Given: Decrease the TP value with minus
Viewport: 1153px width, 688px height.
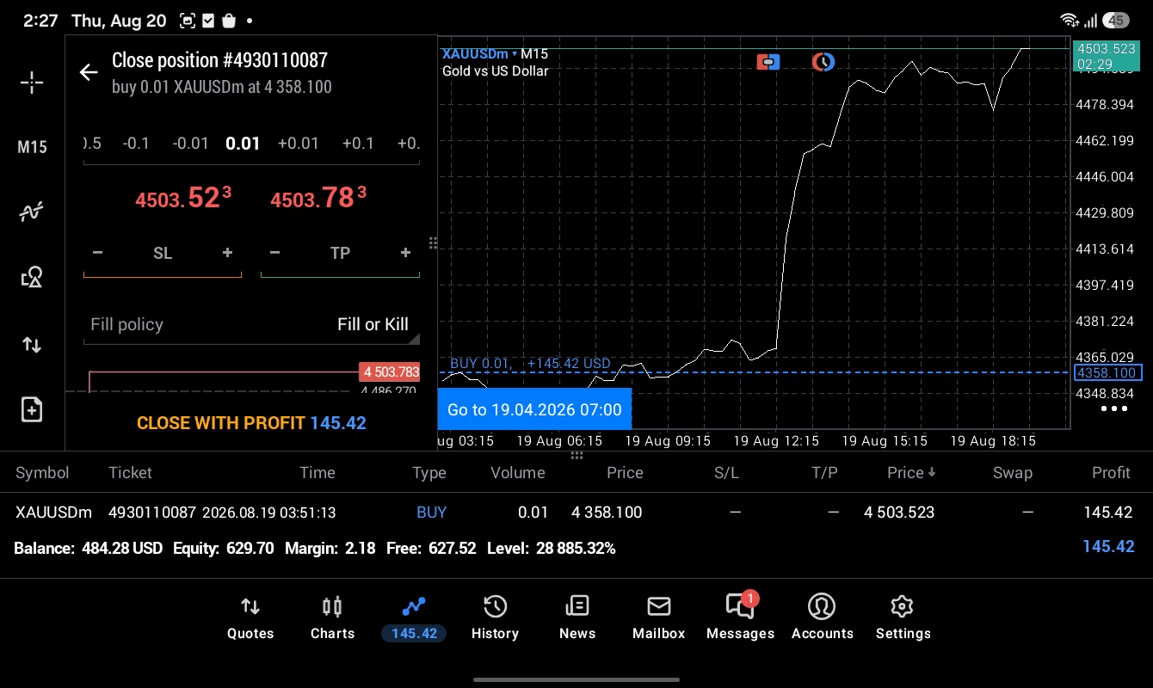Looking at the screenshot, I should coord(274,253).
